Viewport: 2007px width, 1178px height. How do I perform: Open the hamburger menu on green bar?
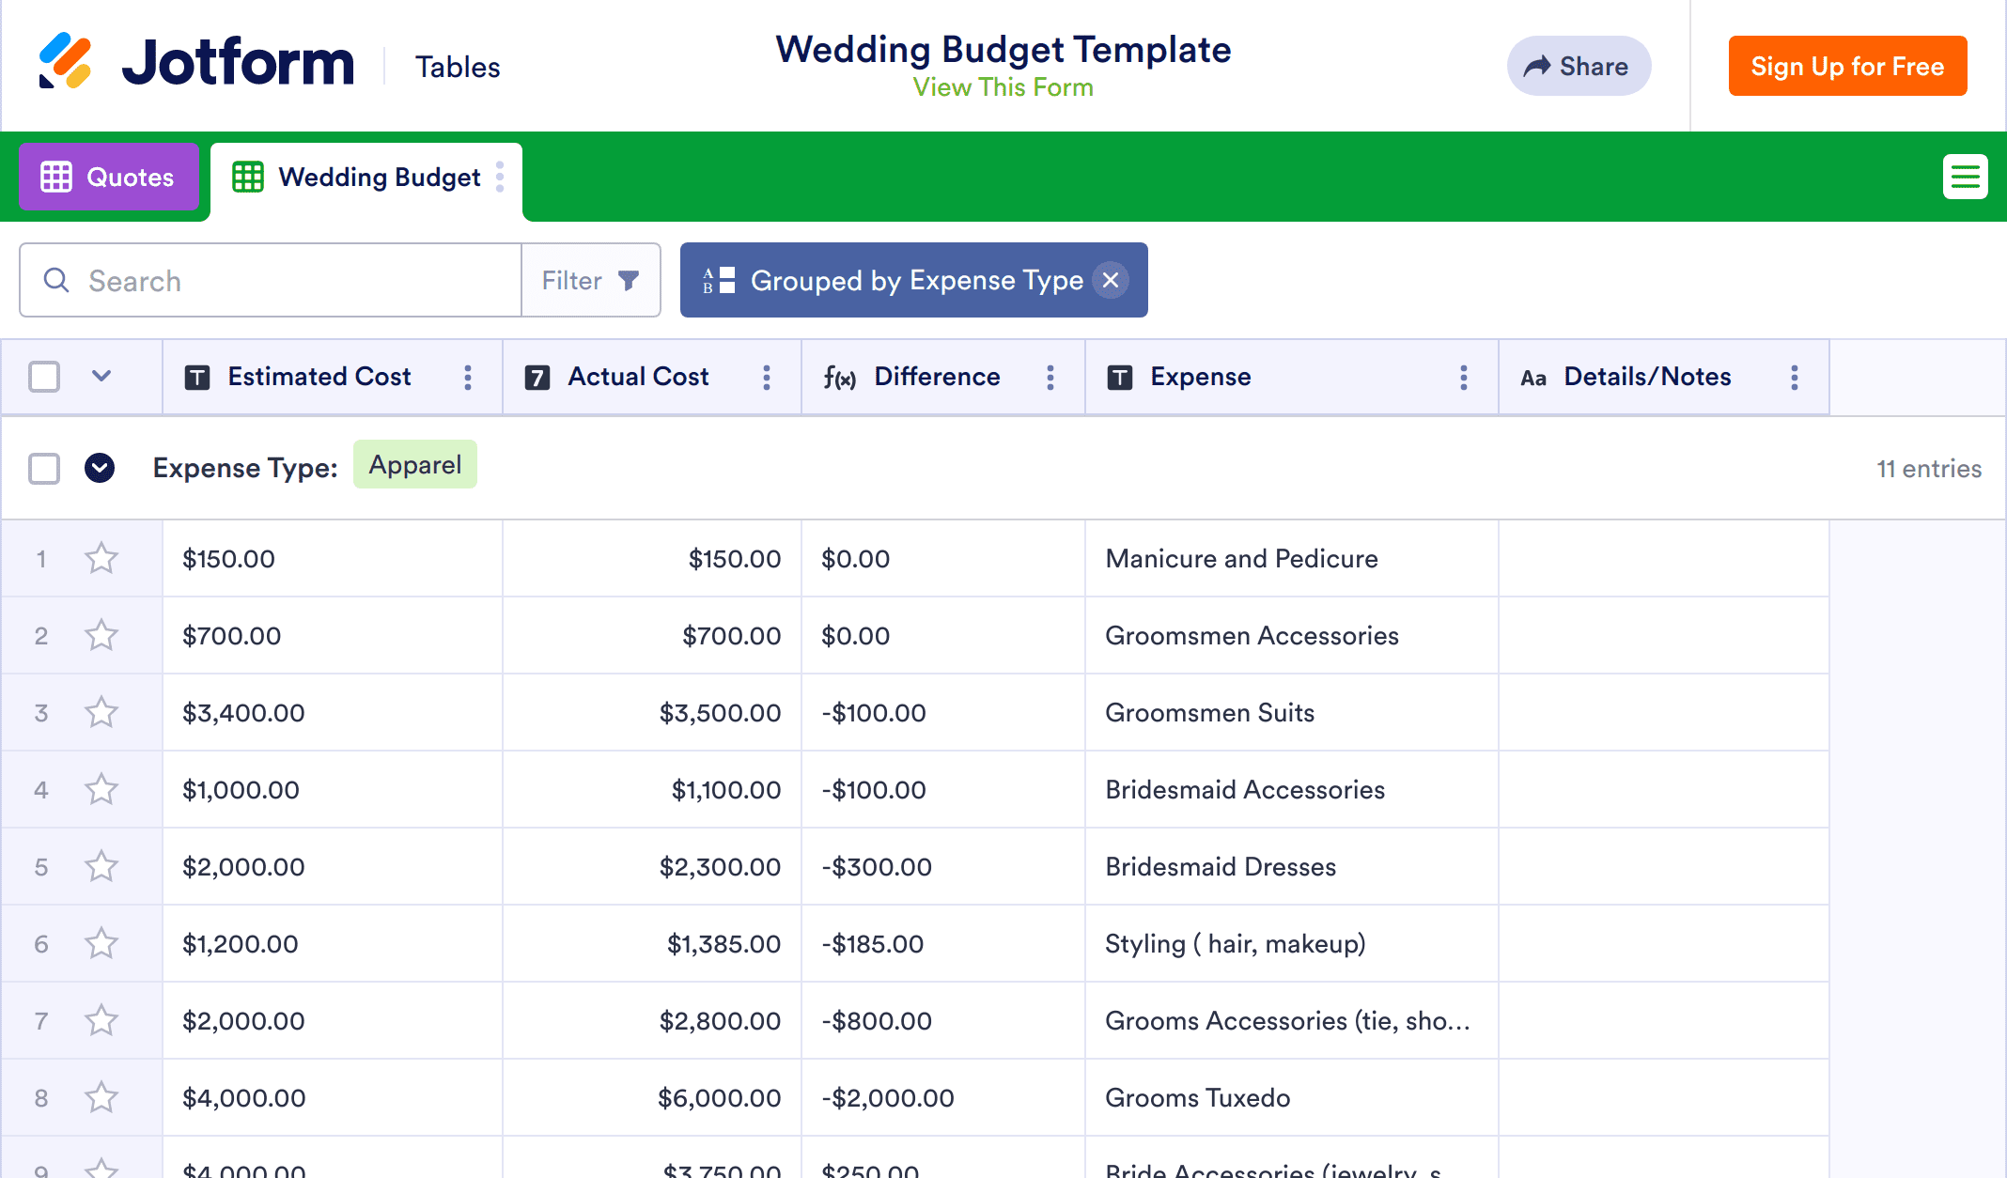(x=1965, y=177)
